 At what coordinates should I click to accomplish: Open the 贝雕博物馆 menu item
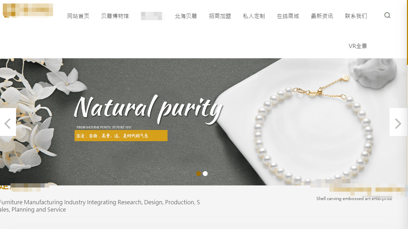tap(115, 16)
